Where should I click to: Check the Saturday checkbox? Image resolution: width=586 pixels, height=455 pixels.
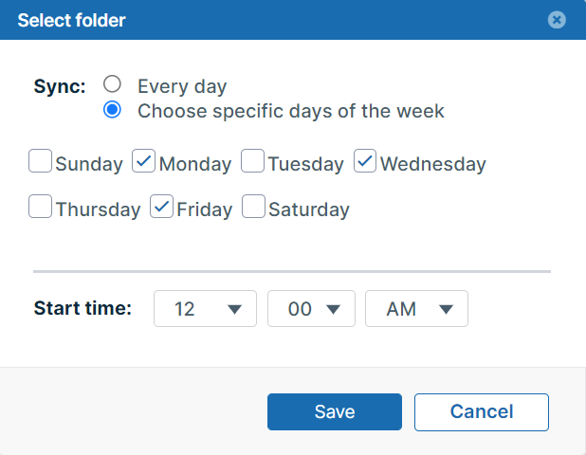253,207
